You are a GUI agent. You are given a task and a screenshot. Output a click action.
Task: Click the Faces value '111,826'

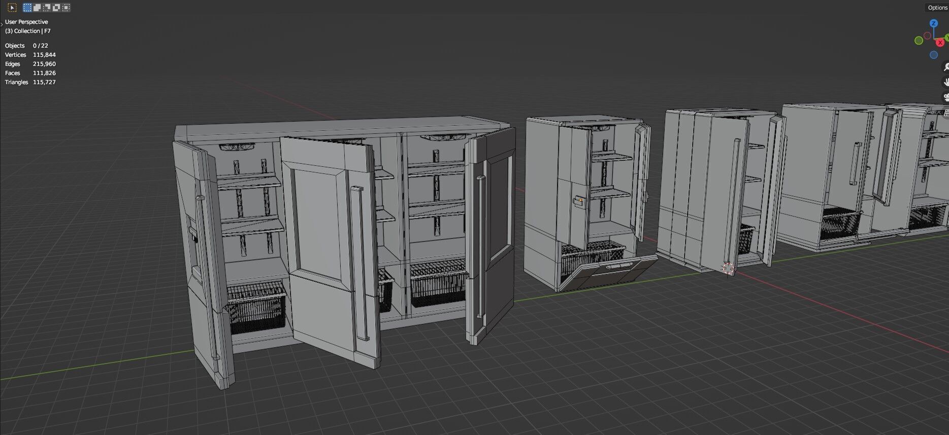pos(44,73)
